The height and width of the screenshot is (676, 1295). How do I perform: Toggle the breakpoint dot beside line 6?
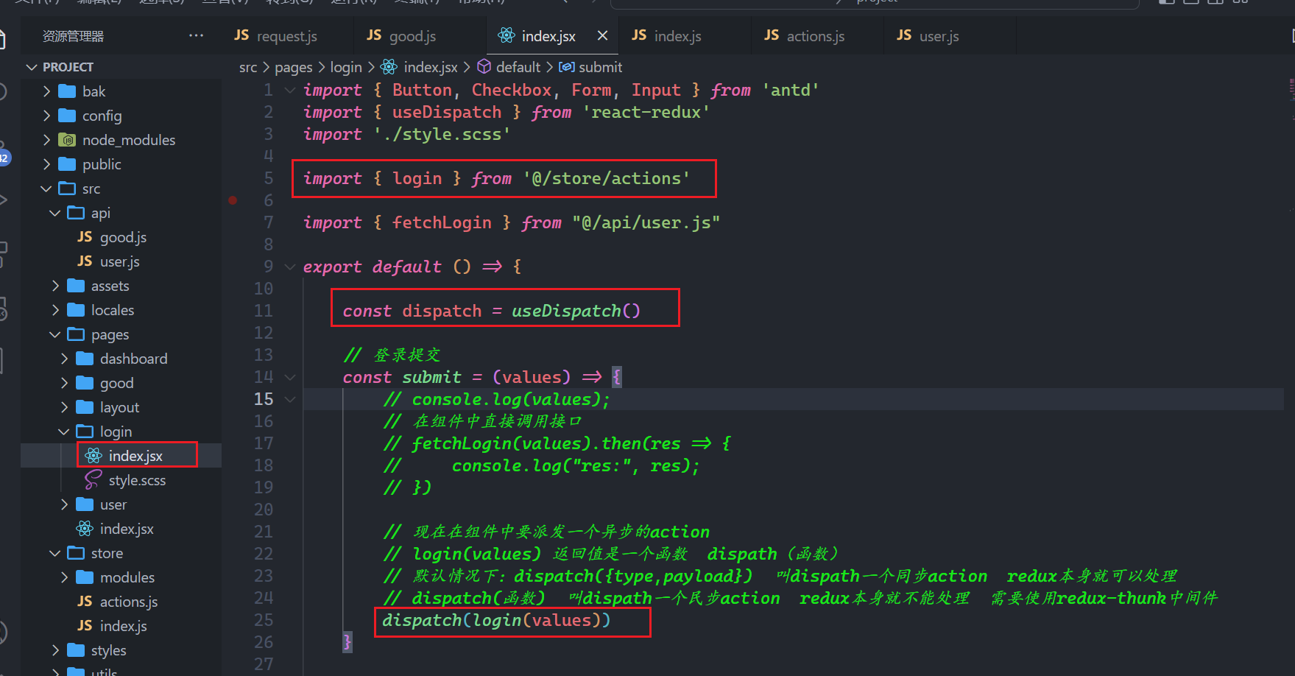(233, 200)
